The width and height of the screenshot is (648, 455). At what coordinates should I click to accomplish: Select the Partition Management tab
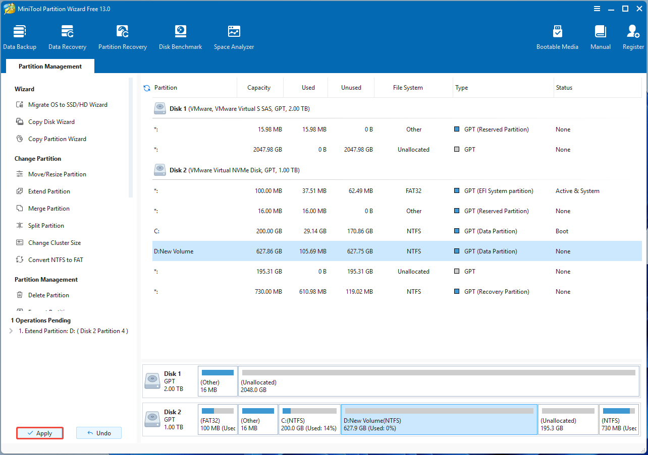[x=50, y=67]
